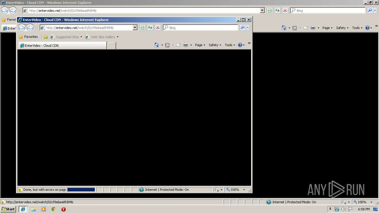
Task: Click zoom 100% in background window status bar
Action: 360,202
